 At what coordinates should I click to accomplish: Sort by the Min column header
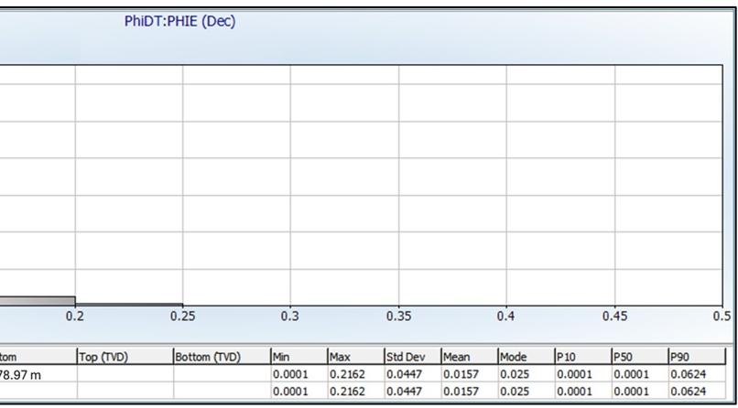[x=298, y=357]
